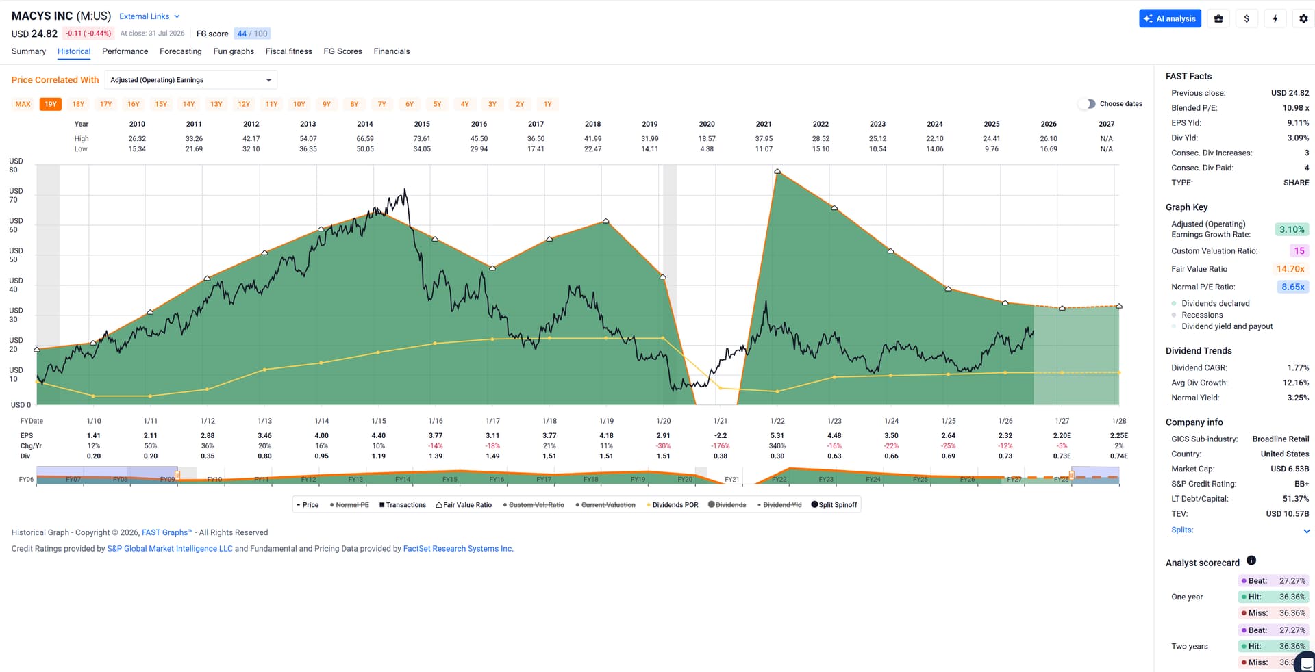The height and width of the screenshot is (672, 1315).
Task: Switch to the Performance tab
Action: click(125, 51)
